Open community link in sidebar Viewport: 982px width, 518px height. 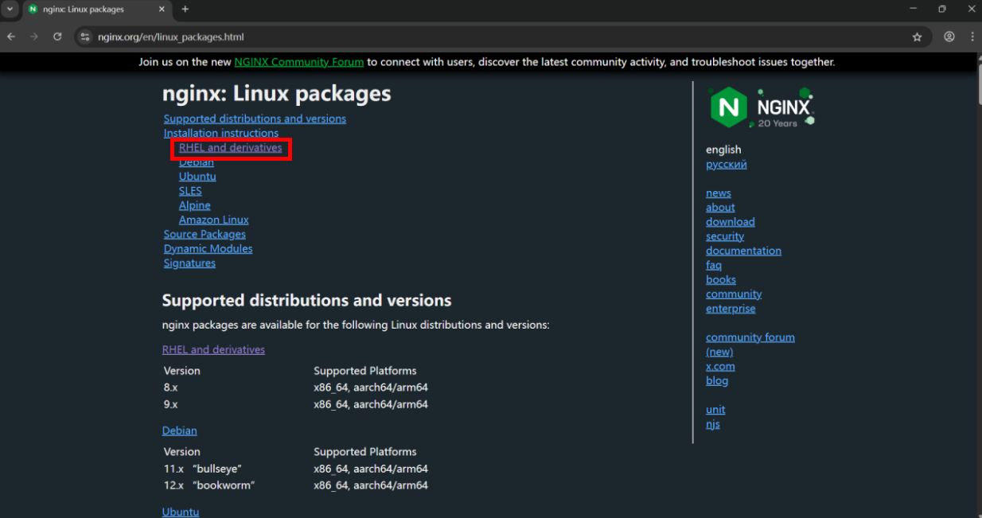[x=734, y=294]
